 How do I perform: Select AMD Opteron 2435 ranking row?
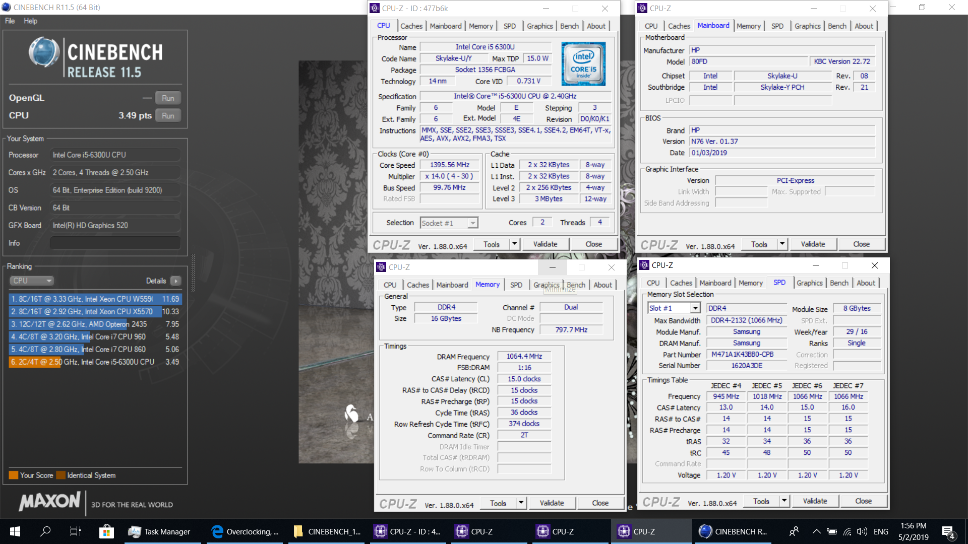pos(95,324)
